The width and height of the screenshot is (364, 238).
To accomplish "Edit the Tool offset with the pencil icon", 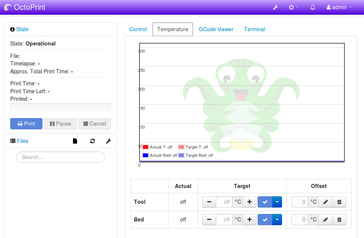I will 326,202.
